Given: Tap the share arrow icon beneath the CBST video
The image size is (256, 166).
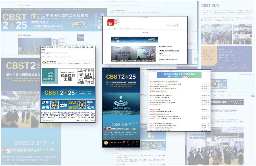Looking at the screenshot, I should [x=128, y=141].
